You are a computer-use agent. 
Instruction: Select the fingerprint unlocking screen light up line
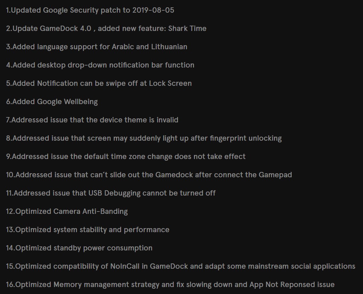pyautogui.click(x=144, y=138)
